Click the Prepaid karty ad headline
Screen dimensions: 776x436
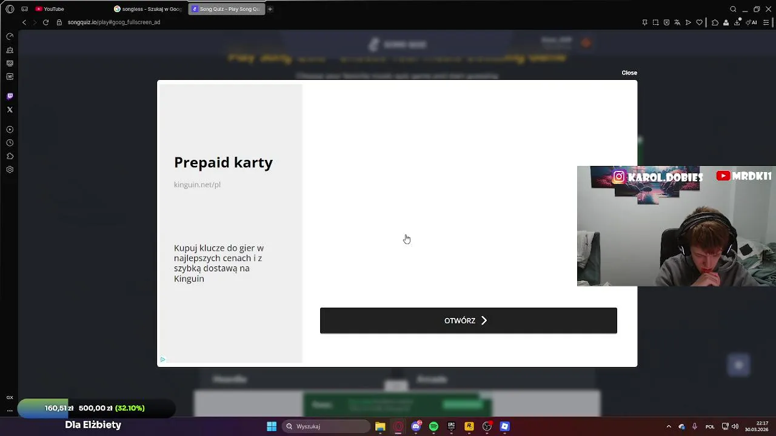click(223, 162)
